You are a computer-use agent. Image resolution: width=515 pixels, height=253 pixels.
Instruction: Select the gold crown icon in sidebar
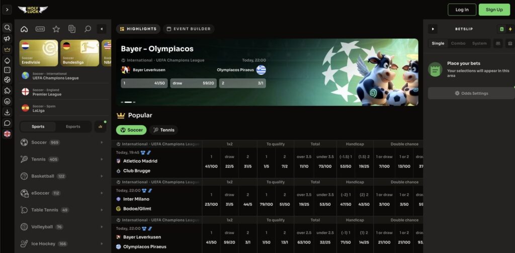pyautogui.click(x=7, y=50)
